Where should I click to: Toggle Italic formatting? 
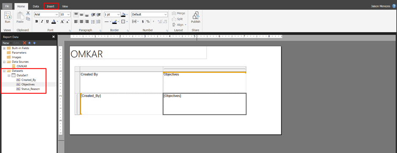pos(42,22)
